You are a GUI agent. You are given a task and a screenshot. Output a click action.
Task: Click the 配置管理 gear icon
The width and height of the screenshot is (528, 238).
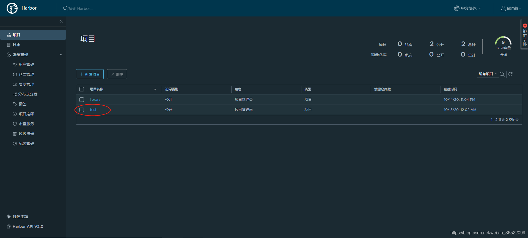pos(15,144)
